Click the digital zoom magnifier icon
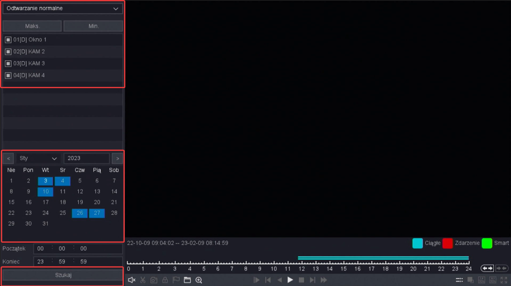The width and height of the screenshot is (511, 286). [x=199, y=280]
